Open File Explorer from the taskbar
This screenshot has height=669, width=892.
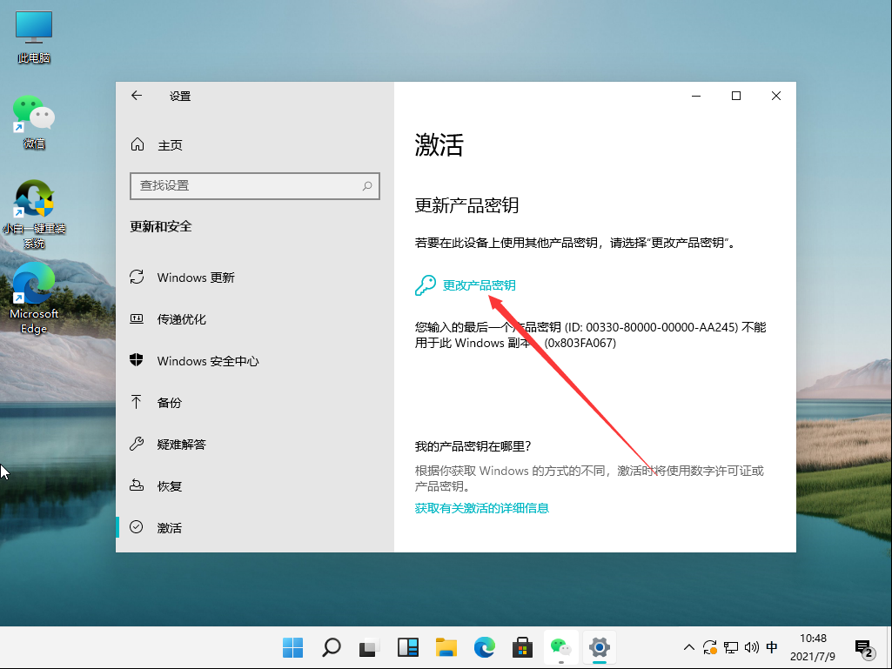pyautogui.click(x=446, y=647)
